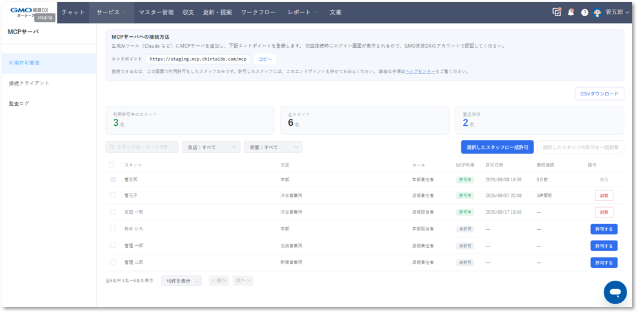Tick the checkbox for 管花子
Screen dimensions: 638x313
click(x=113, y=195)
